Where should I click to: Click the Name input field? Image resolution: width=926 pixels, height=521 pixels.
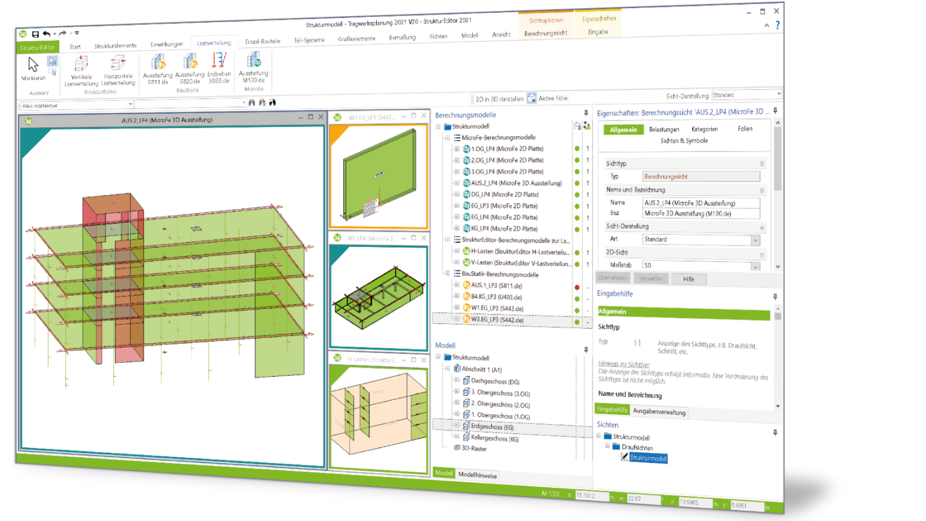[x=701, y=203]
